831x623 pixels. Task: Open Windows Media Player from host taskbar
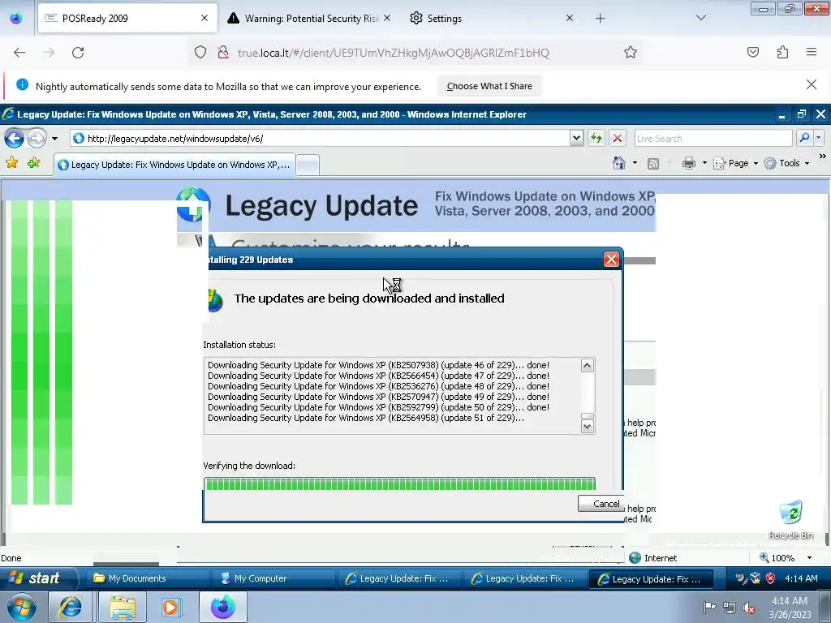coord(172,607)
